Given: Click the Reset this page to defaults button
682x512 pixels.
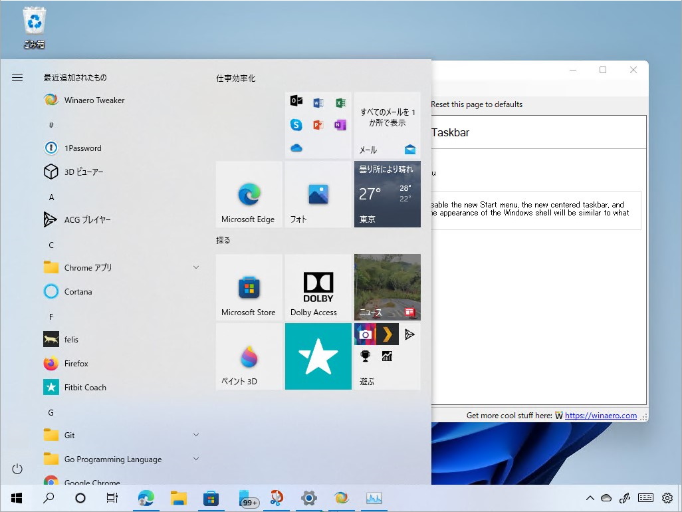Looking at the screenshot, I should pyautogui.click(x=477, y=104).
